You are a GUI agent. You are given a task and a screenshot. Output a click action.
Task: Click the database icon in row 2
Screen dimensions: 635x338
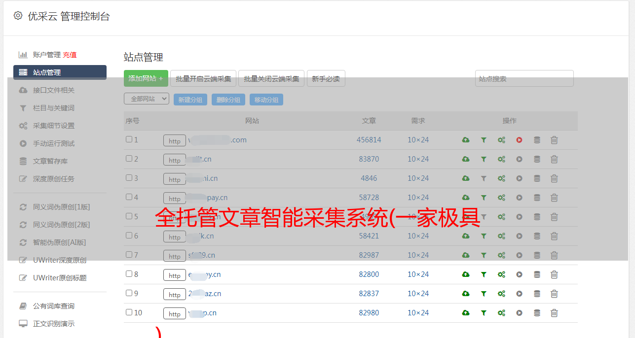[x=537, y=159]
